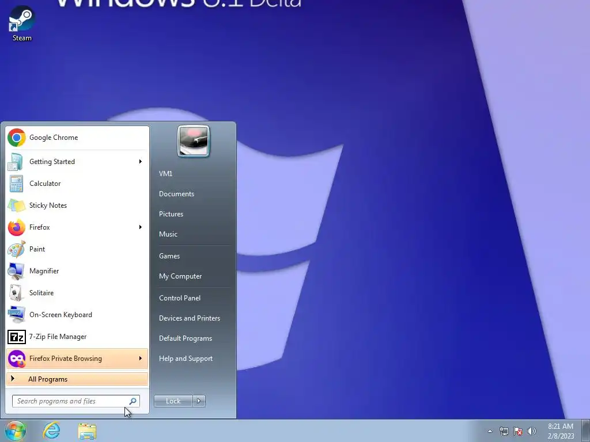Focus the Search programs and files box
The width and height of the screenshot is (590, 442).
(x=75, y=401)
